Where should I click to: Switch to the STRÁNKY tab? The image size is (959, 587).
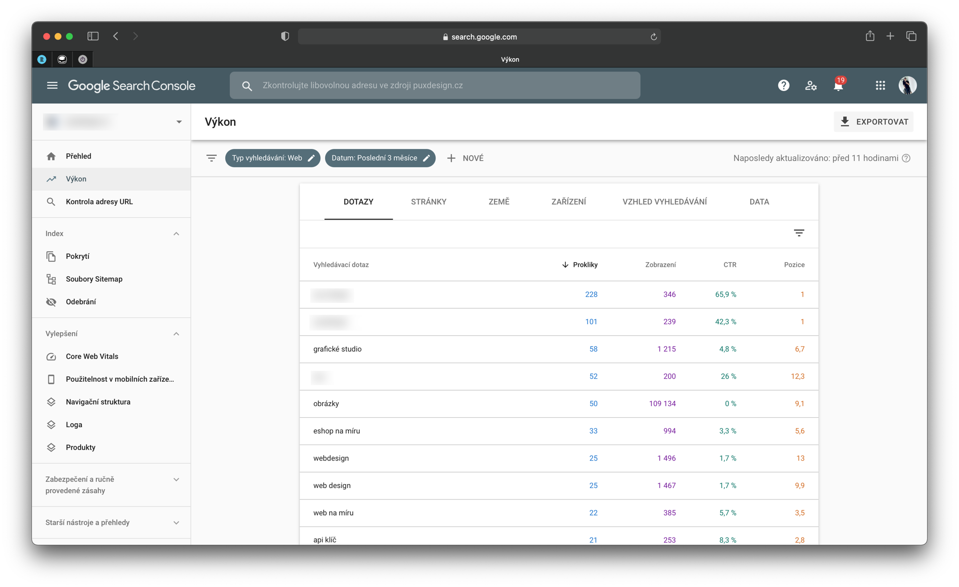(x=428, y=202)
